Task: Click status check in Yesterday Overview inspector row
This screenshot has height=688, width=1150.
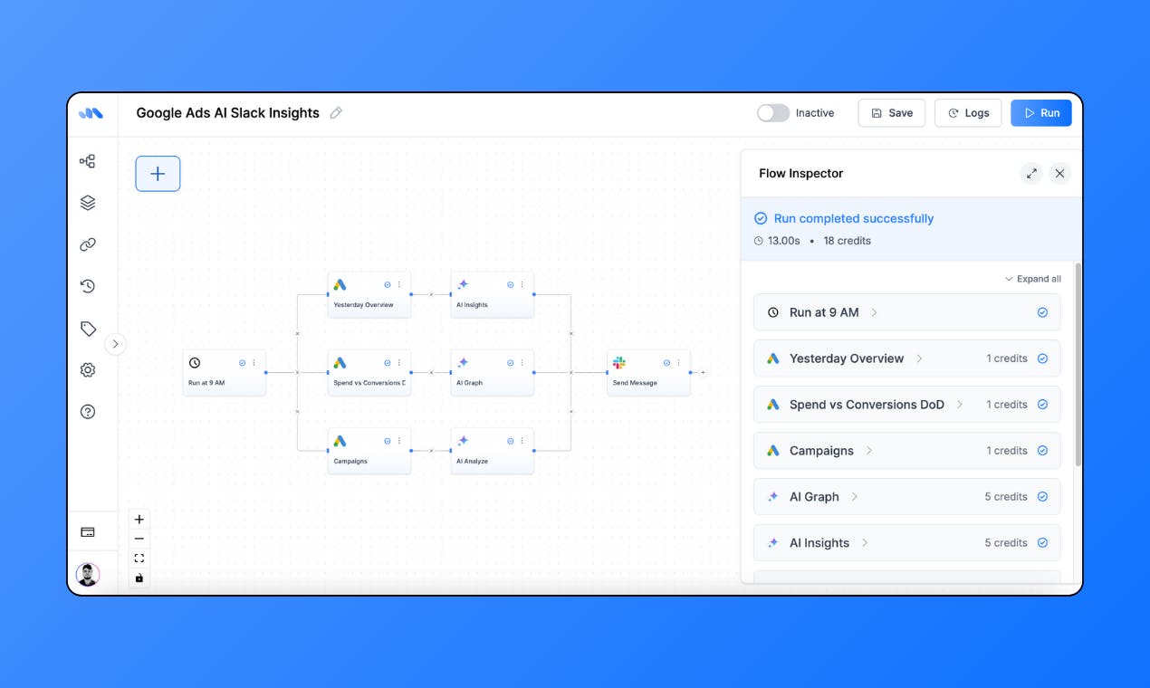Action: click(x=1042, y=358)
